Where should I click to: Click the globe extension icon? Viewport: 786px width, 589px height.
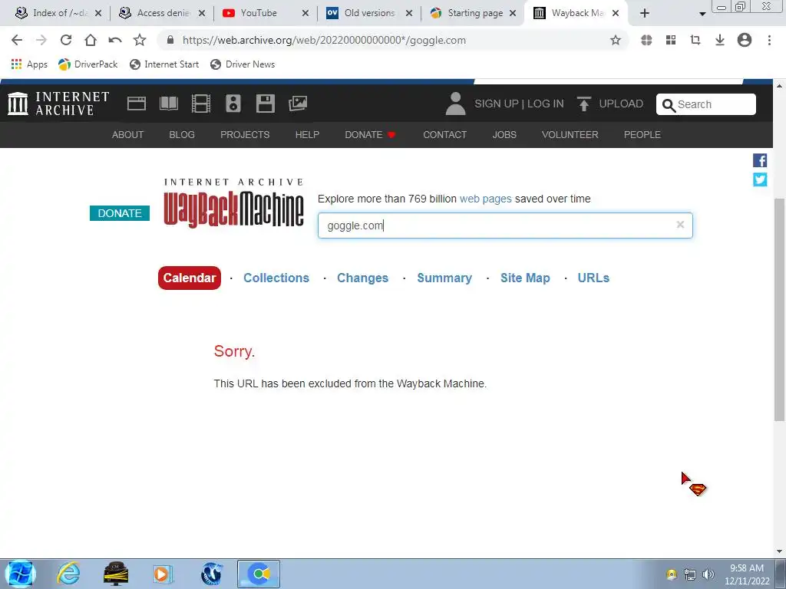pyautogui.click(x=646, y=40)
